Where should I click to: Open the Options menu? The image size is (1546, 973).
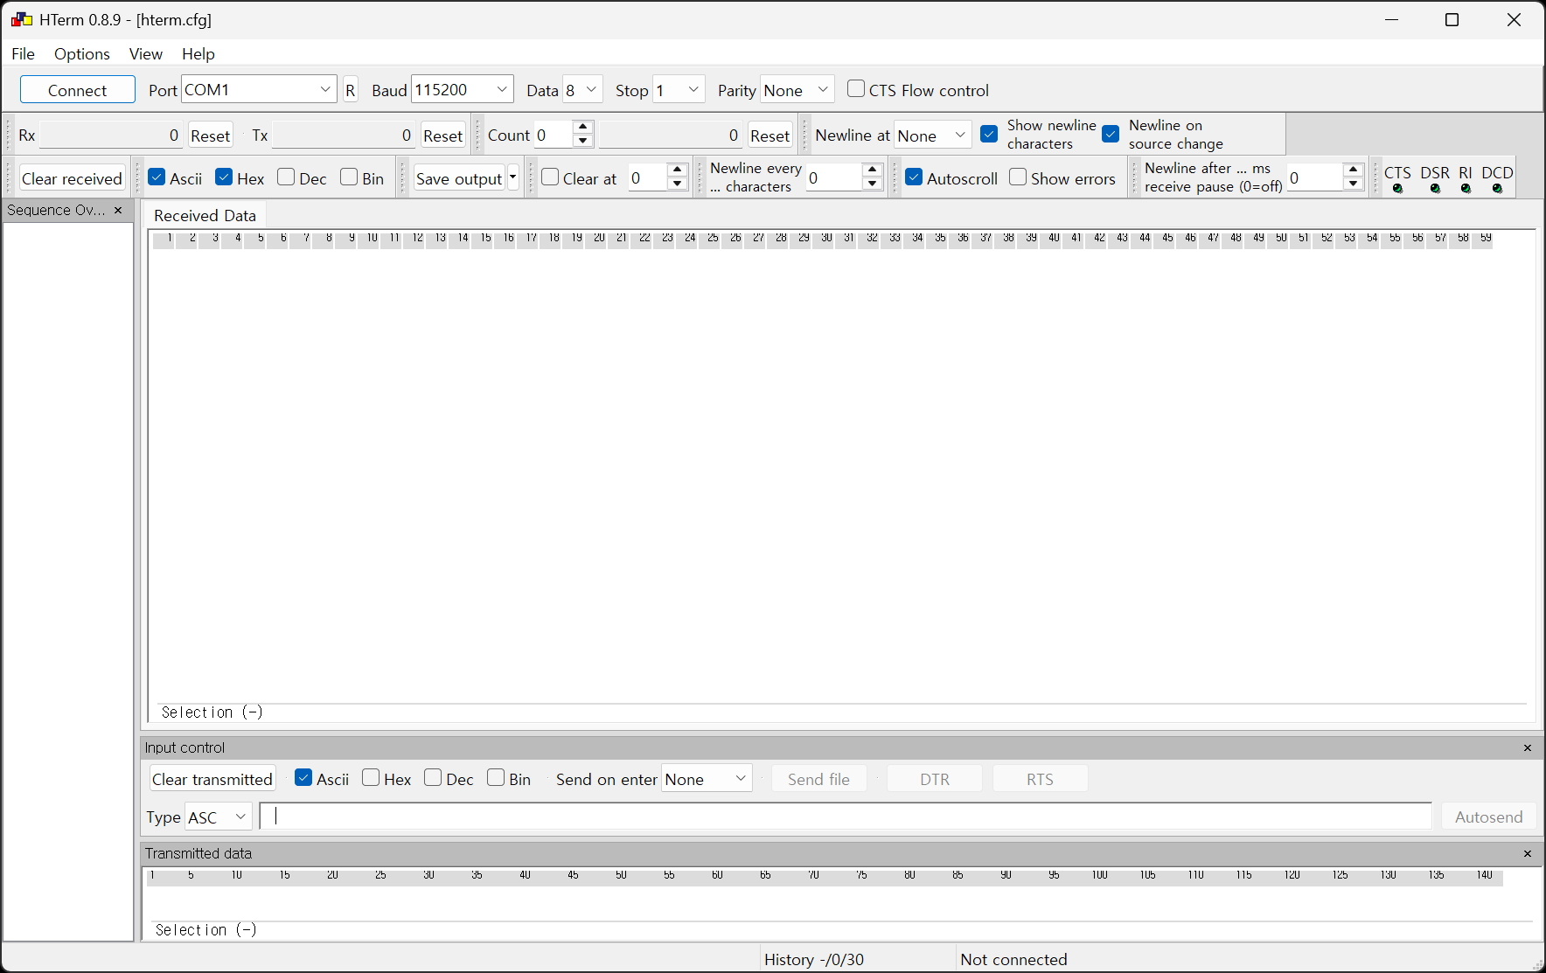(82, 54)
